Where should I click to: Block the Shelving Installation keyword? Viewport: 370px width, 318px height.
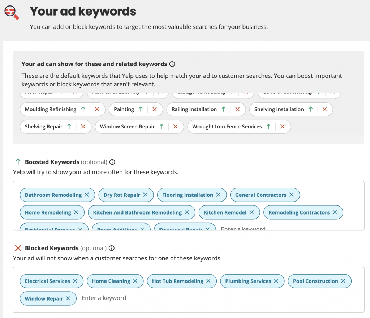324,109
